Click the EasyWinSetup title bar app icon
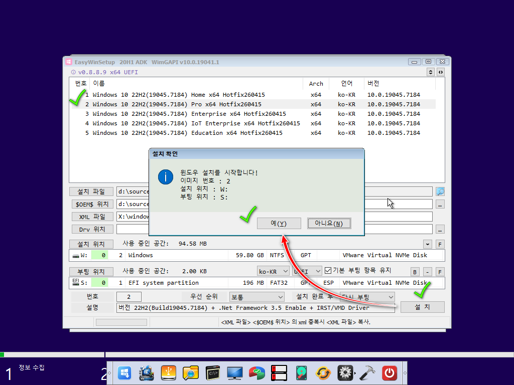This screenshot has height=385, width=514. pos(68,62)
